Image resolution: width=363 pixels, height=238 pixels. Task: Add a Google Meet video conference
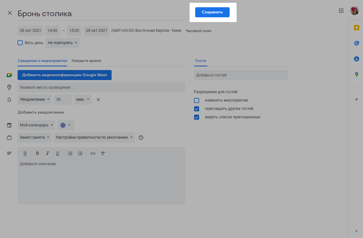tap(65, 75)
